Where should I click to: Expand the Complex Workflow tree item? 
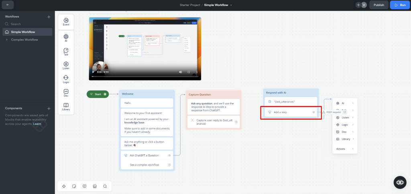(7, 40)
